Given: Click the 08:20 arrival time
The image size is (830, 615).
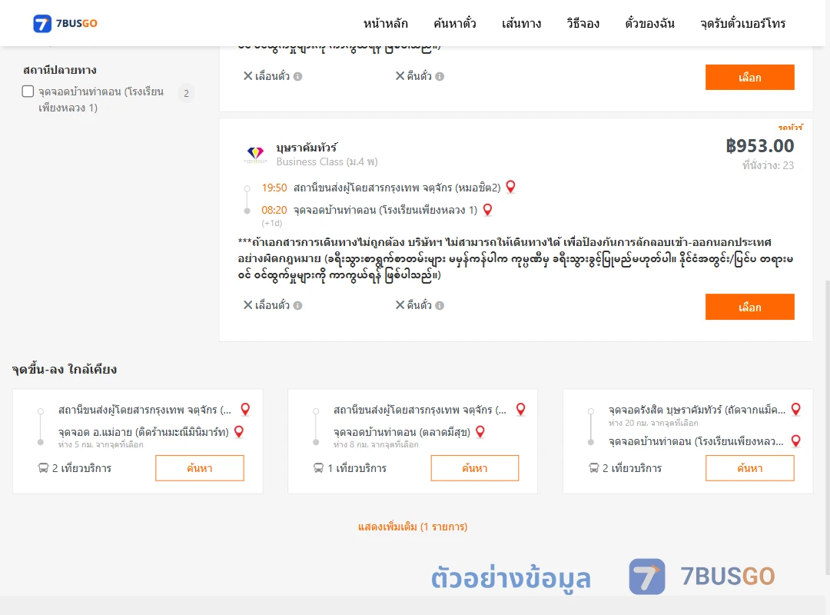Looking at the screenshot, I should [x=274, y=210].
